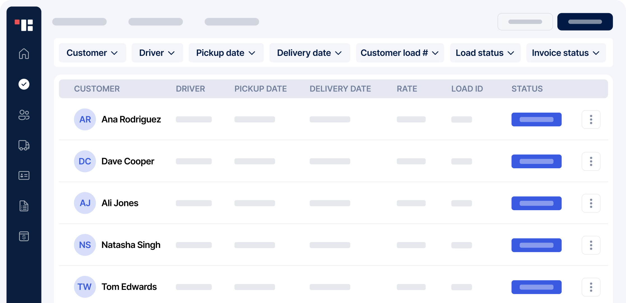Expand the Customer filter dropdown

(x=92, y=53)
